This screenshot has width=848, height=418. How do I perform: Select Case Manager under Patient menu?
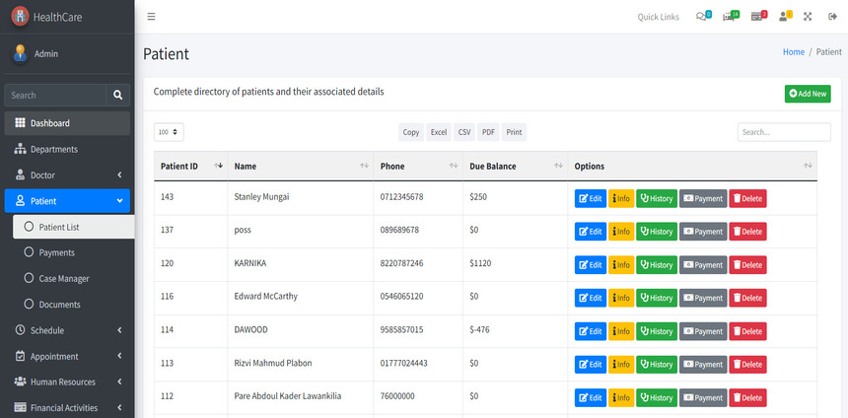[64, 279]
